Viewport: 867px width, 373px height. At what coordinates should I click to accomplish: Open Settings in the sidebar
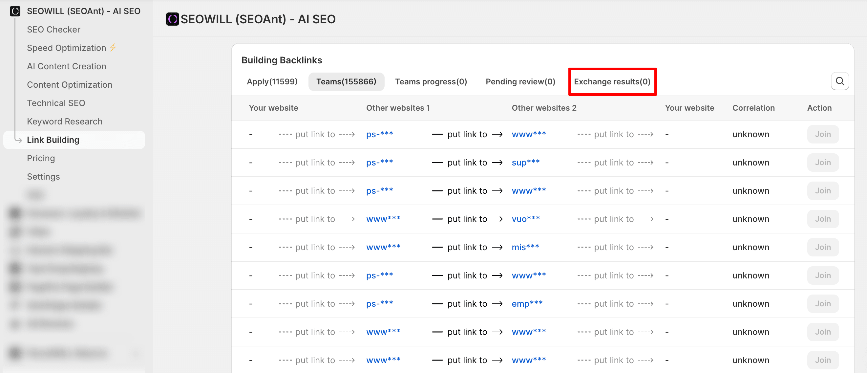(43, 177)
